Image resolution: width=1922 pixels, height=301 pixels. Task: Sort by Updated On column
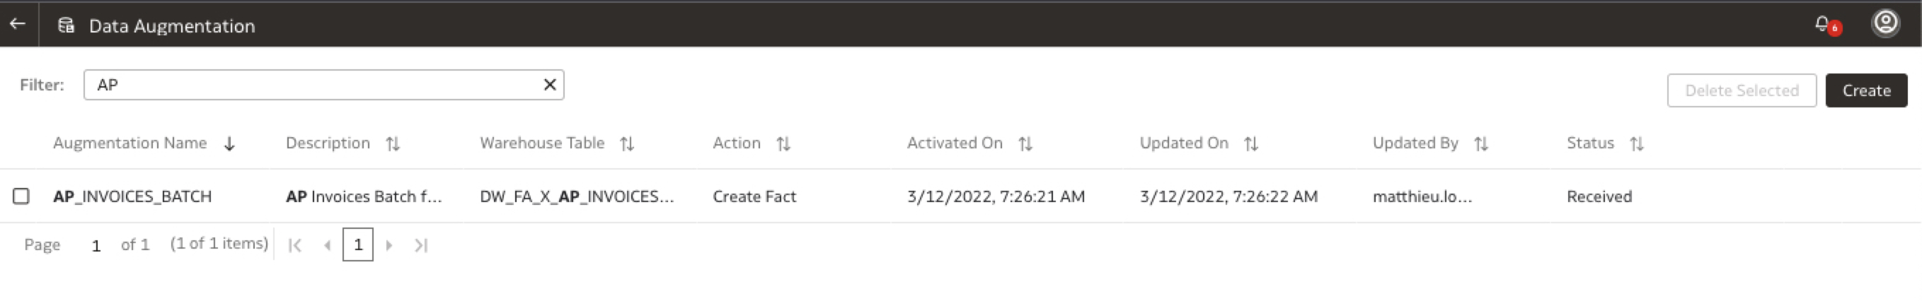click(x=1251, y=144)
